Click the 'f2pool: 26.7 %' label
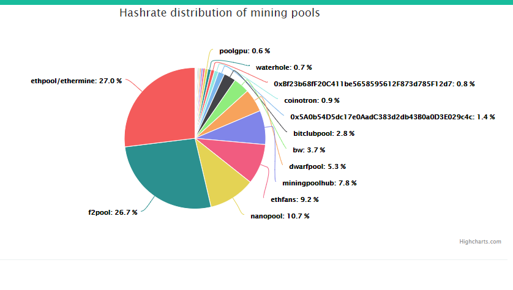 point(113,212)
